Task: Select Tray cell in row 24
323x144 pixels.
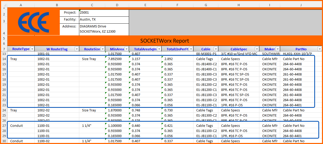Action: coord(21,110)
